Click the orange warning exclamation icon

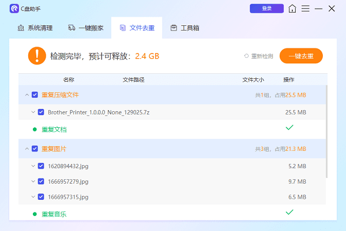click(37, 56)
